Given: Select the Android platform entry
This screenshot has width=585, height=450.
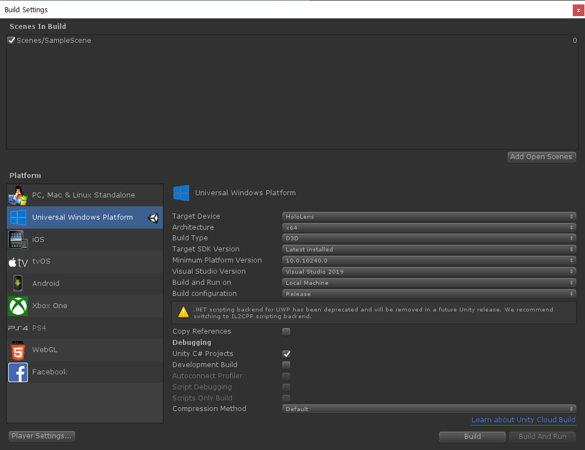Looking at the screenshot, I should point(85,284).
